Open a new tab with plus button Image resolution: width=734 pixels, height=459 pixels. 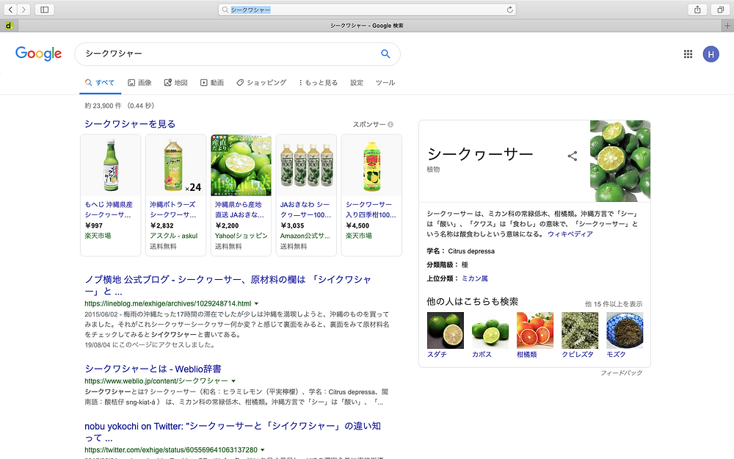(727, 26)
